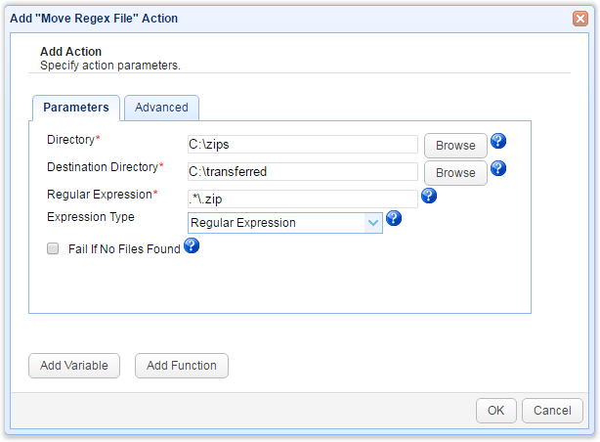Click into the Regular Expression input

(302, 199)
